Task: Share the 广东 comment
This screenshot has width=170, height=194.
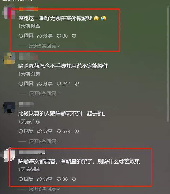Action: (45, 131)
